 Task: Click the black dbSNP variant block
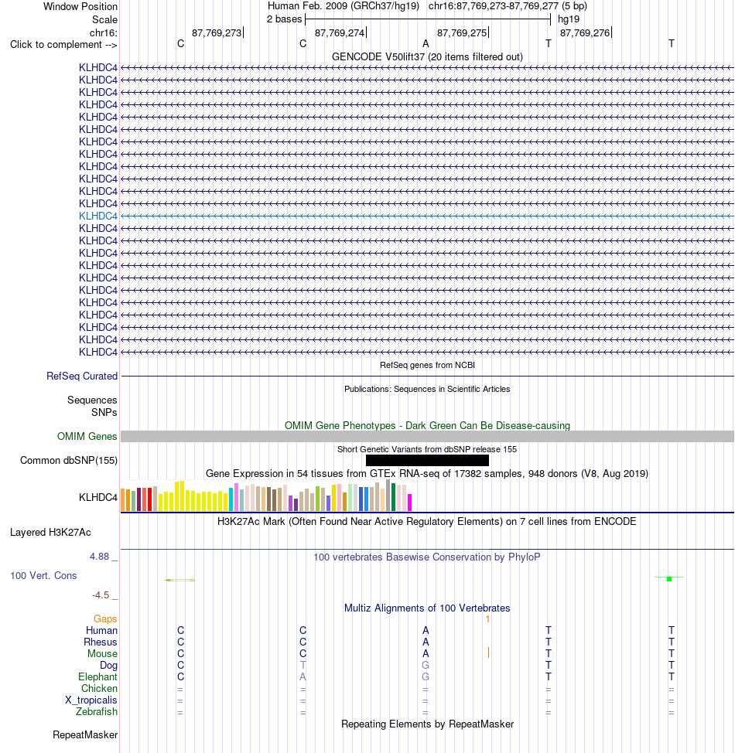point(427,461)
